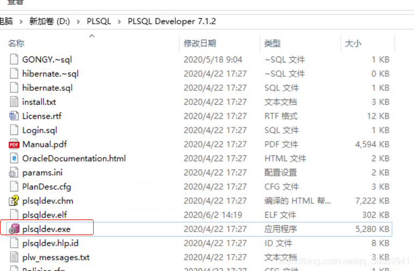Click the License.rtf file name
The height and width of the screenshot is (271, 414).
point(41,116)
